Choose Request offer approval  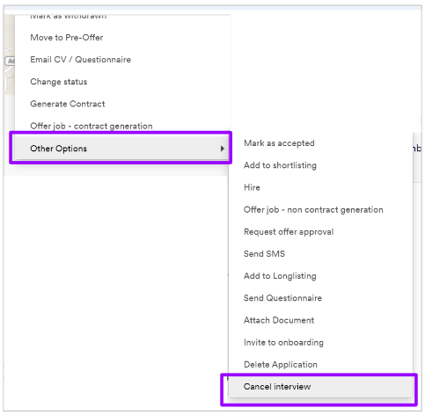pyautogui.click(x=289, y=232)
